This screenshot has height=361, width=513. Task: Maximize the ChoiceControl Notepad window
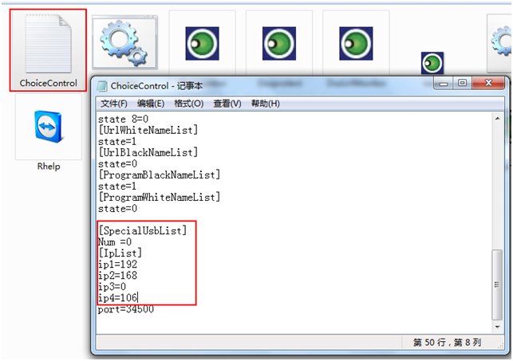tap(463, 84)
